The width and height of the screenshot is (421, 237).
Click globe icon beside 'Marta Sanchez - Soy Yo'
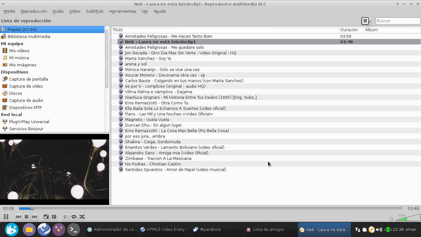click(121, 58)
